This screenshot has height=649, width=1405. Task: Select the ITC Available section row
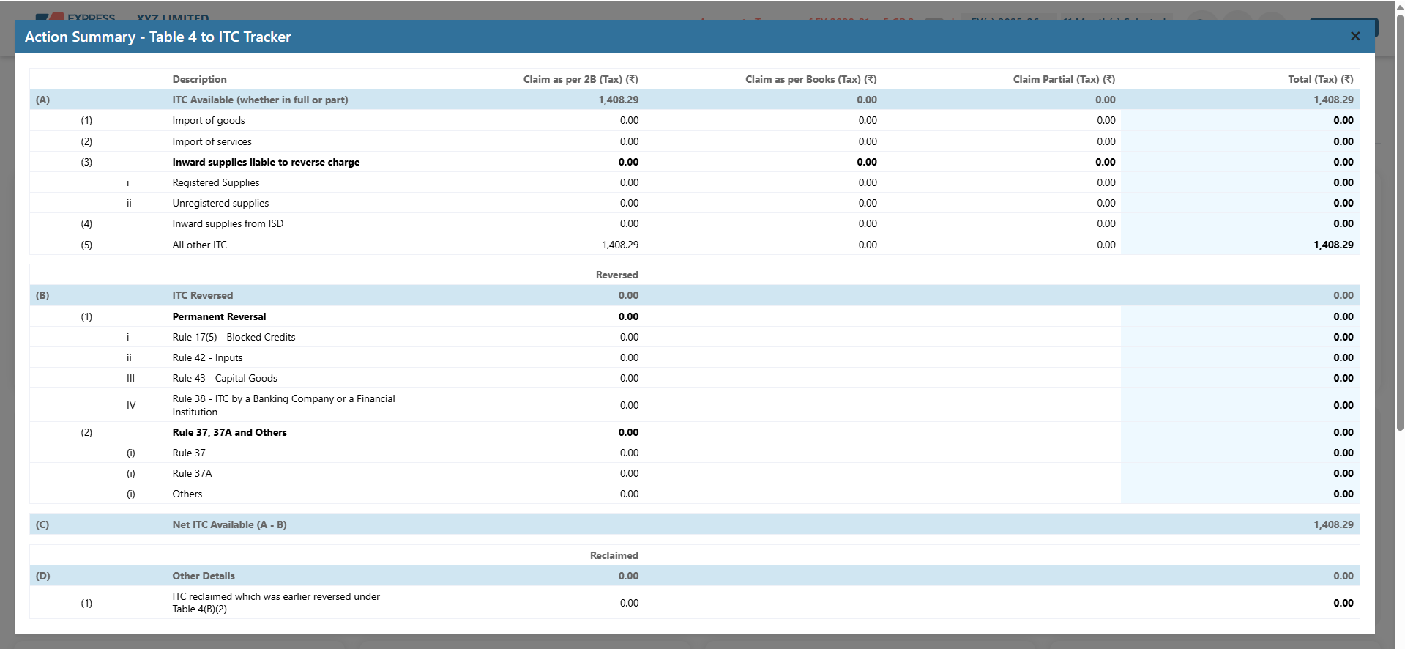[x=260, y=100]
